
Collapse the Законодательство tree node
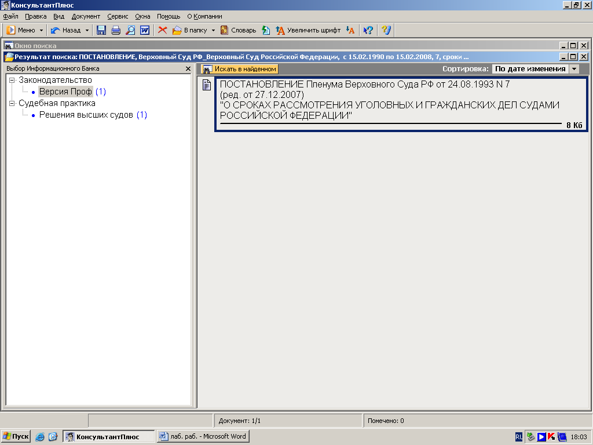click(12, 80)
